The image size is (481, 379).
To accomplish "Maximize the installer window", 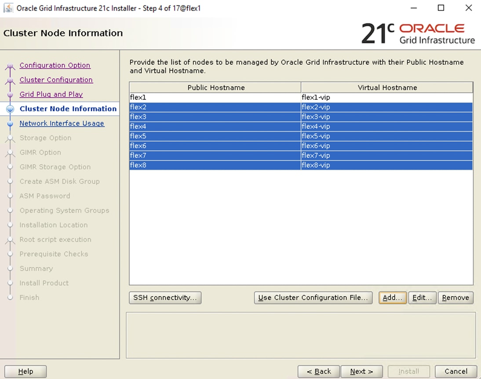I will [441, 8].
